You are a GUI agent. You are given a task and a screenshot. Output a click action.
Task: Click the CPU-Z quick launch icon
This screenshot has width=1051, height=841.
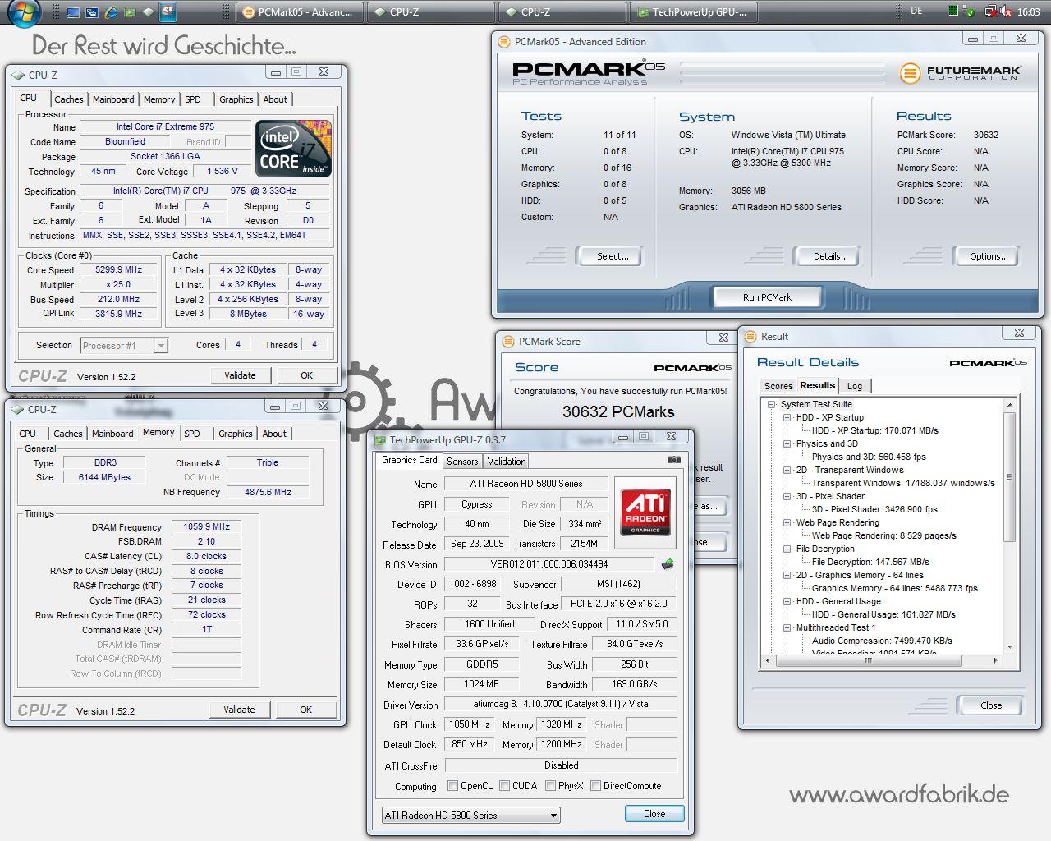tap(148, 12)
